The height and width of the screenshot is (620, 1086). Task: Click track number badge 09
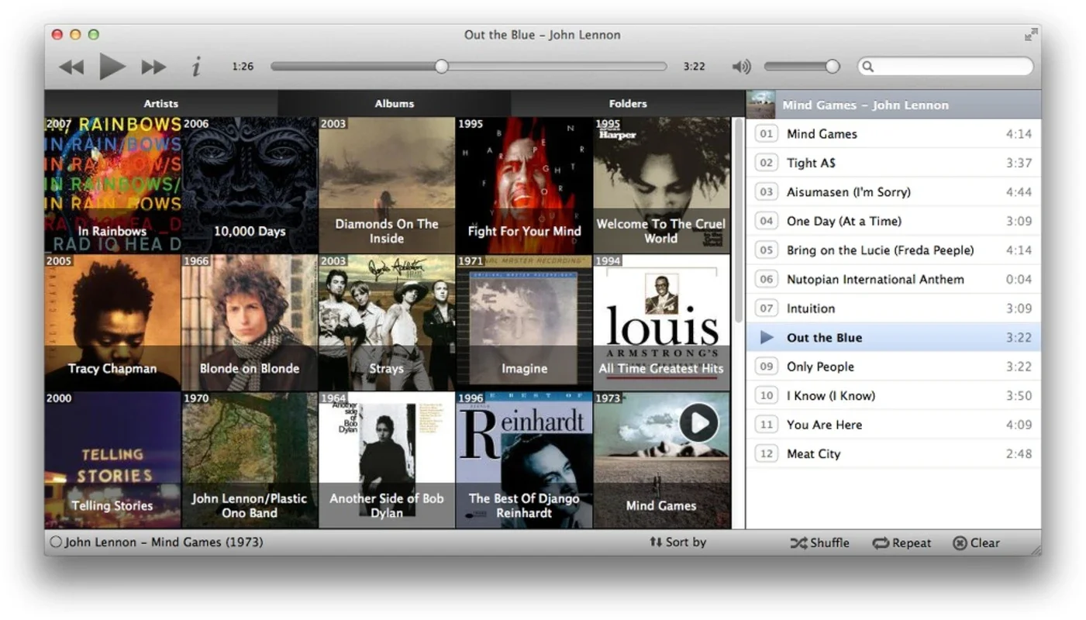click(767, 367)
